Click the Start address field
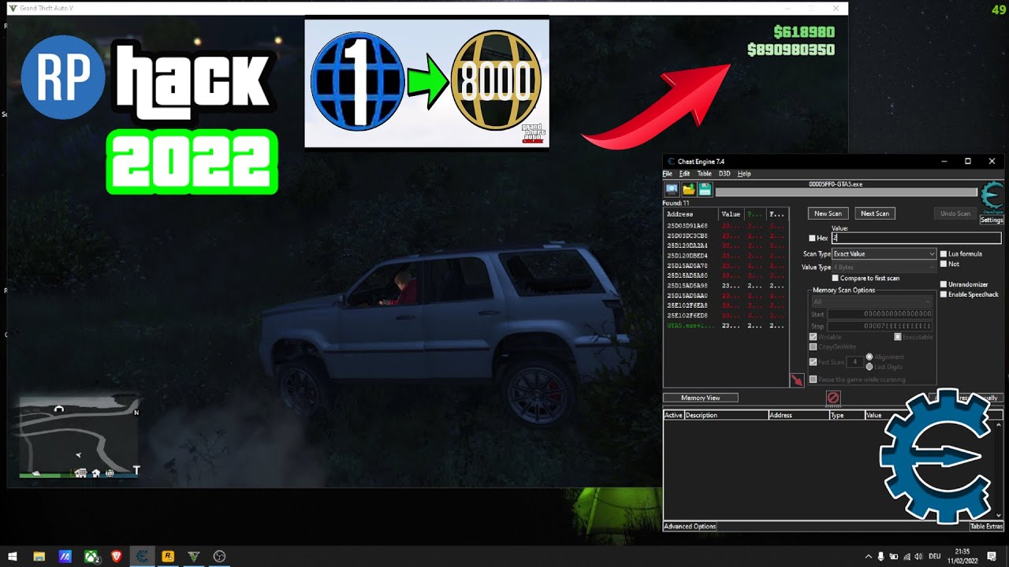The width and height of the screenshot is (1009, 567). 880,314
